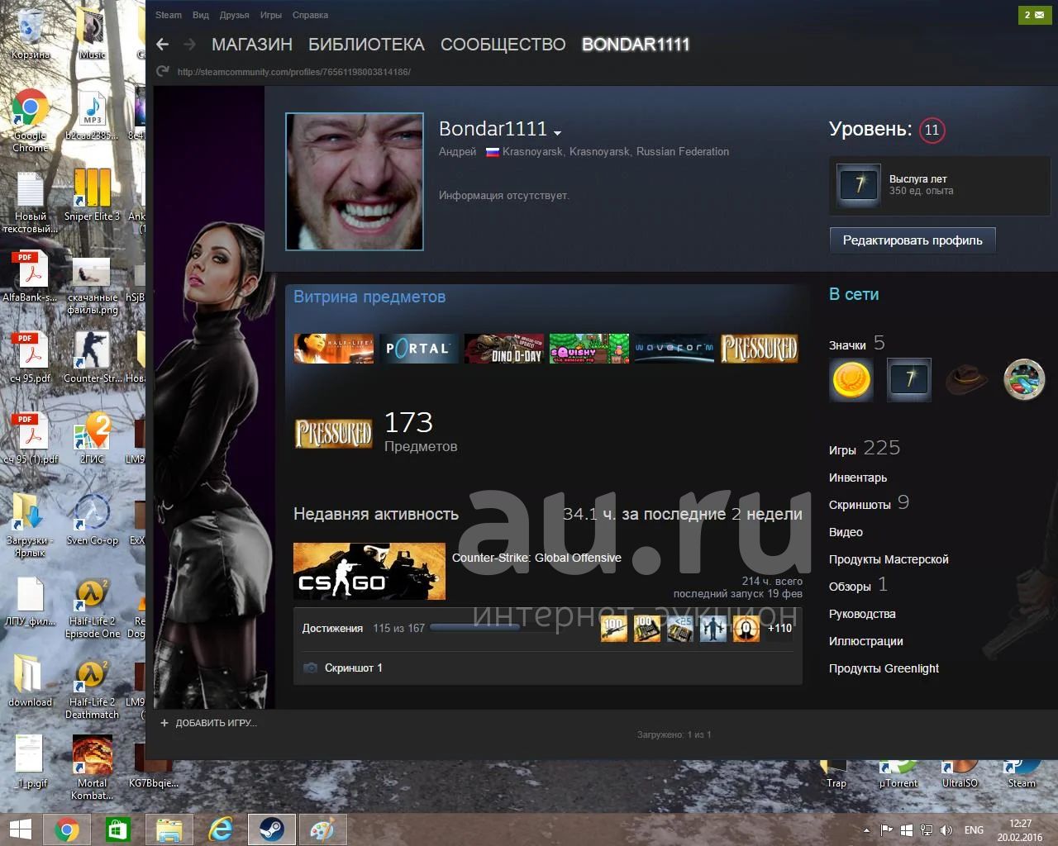Switch to the МАГАЗИН tab
Screen dimensions: 1058x846
(x=252, y=45)
